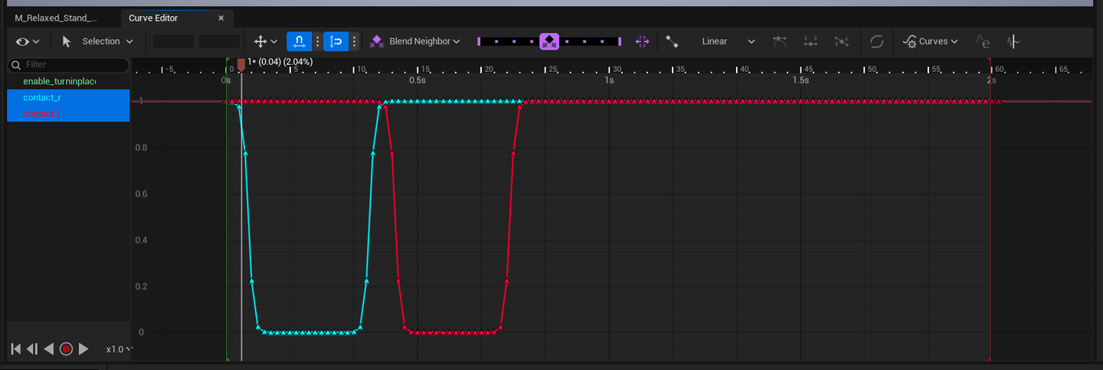Open the axis move options dropdown
The height and width of the screenshot is (370, 1103).
click(x=266, y=41)
